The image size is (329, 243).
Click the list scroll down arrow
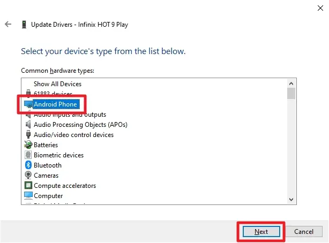(291, 200)
